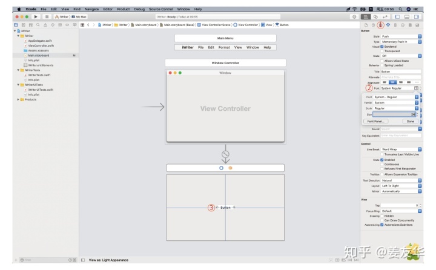Viewport: 436px width, 270px height.
Task: Run the iWriter scheme with the play button
Action: [x=36, y=17]
